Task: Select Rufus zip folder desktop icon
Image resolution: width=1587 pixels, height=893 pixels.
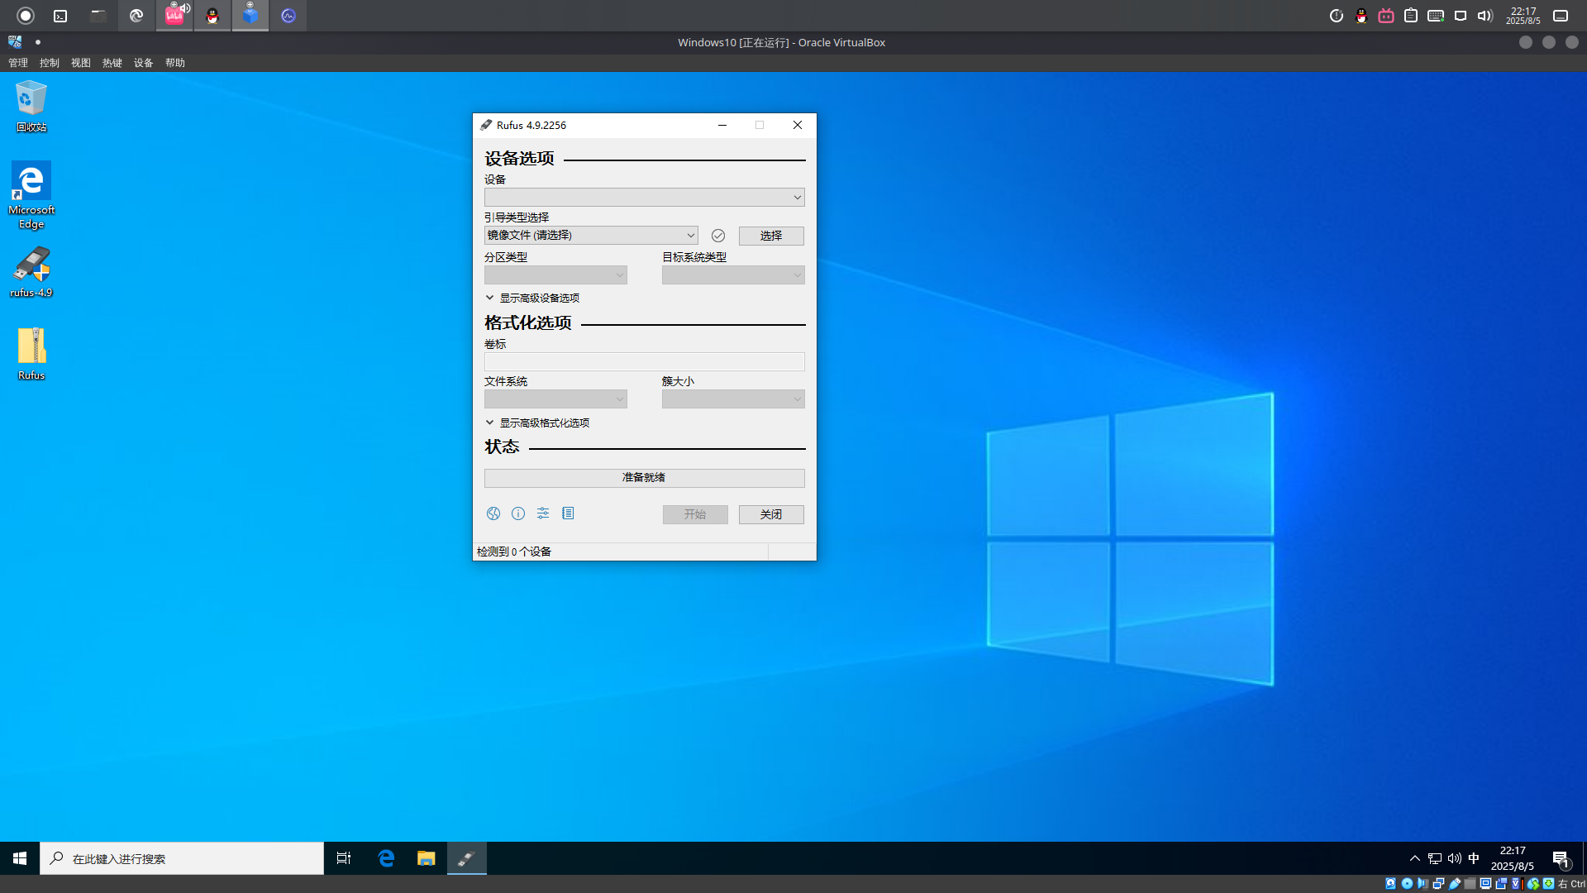Action: click(x=31, y=354)
